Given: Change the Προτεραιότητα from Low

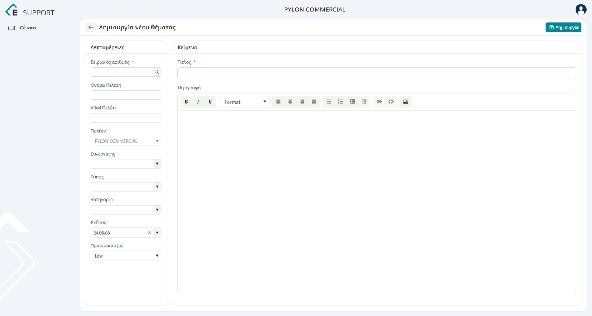Looking at the screenshot, I should coord(126,256).
